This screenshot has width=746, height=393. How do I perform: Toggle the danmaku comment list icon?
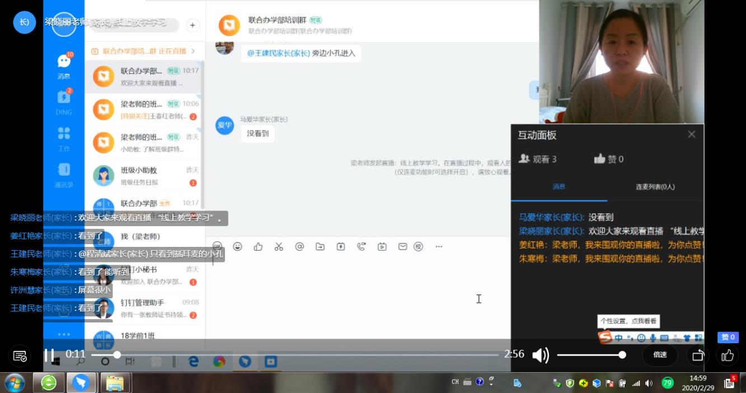pos(20,355)
